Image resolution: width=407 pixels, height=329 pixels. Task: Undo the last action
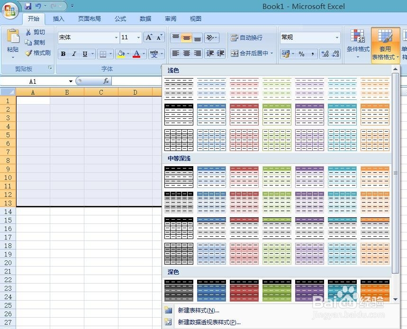pos(38,6)
